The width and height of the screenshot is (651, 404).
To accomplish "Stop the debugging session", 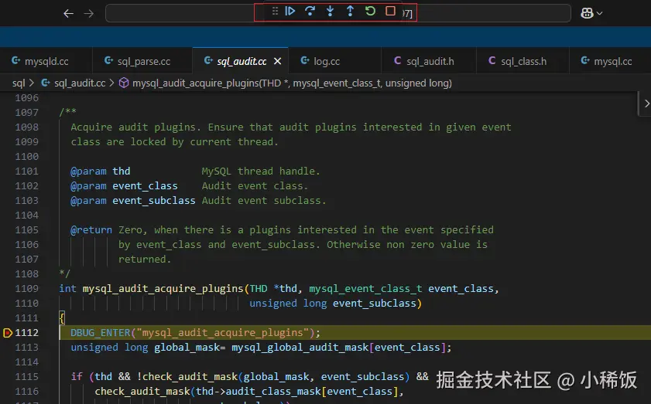I will [390, 12].
